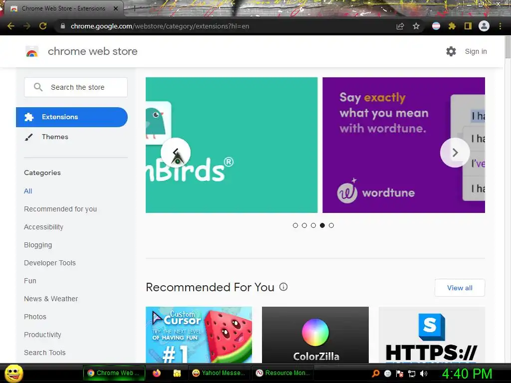Click the network tray icon

[412, 374]
